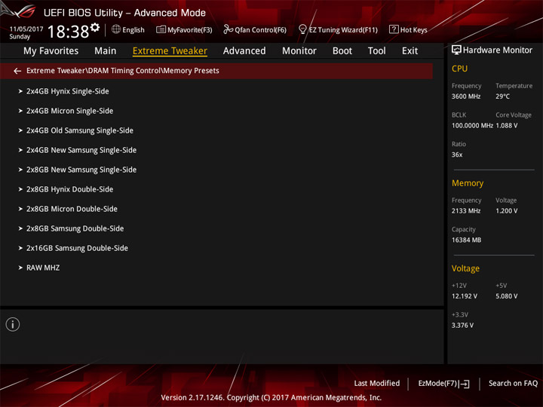Select 2x4GB Micron Single-Side preset text
This screenshot has height=407, width=543.
tap(69, 111)
